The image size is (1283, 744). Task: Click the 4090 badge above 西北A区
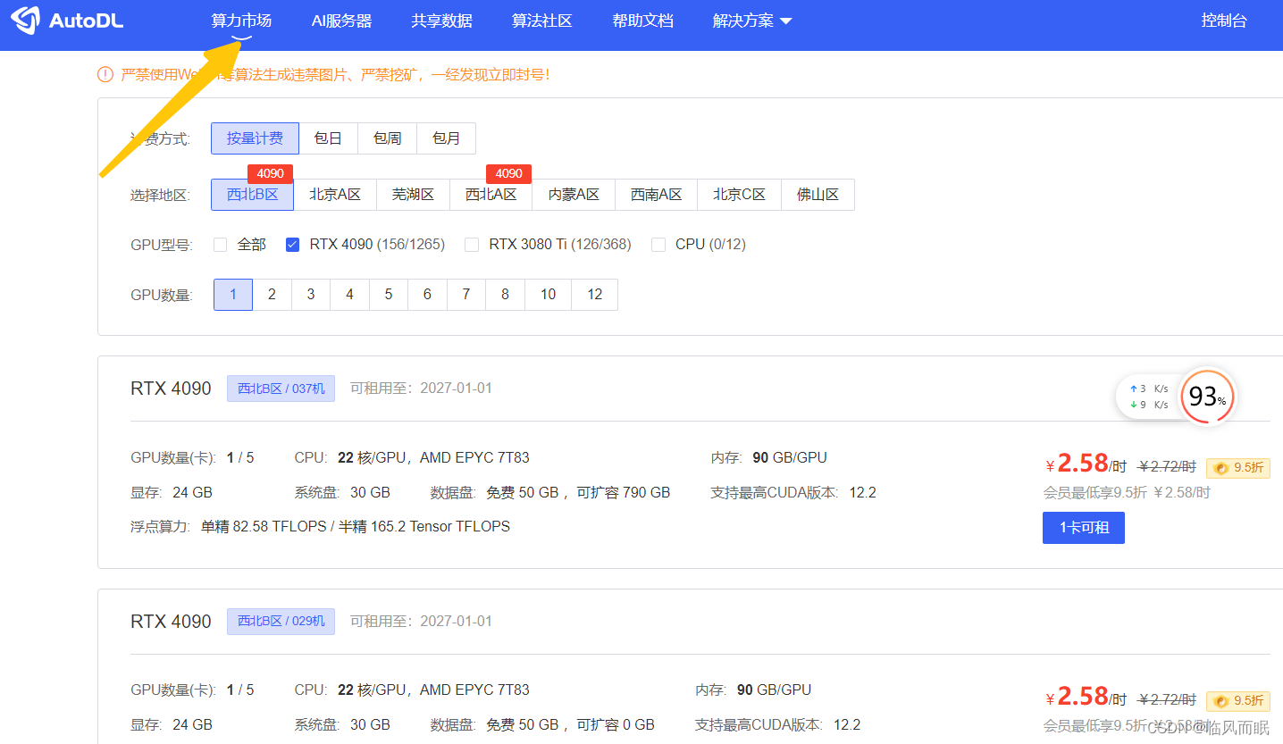508,174
